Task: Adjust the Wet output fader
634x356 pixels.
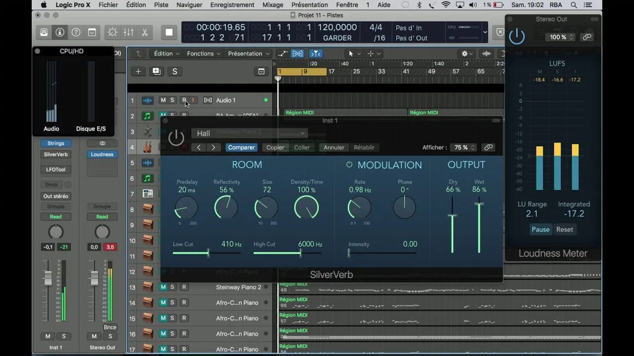Action: pos(479,204)
